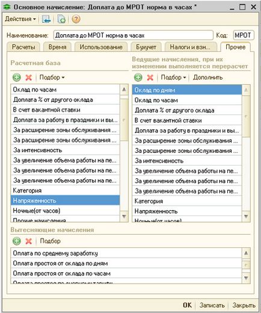Select Доплата за работу в праздники in Расчетная база
The width and height of the screenshot is (261, 313).
(x=66, y=120)
